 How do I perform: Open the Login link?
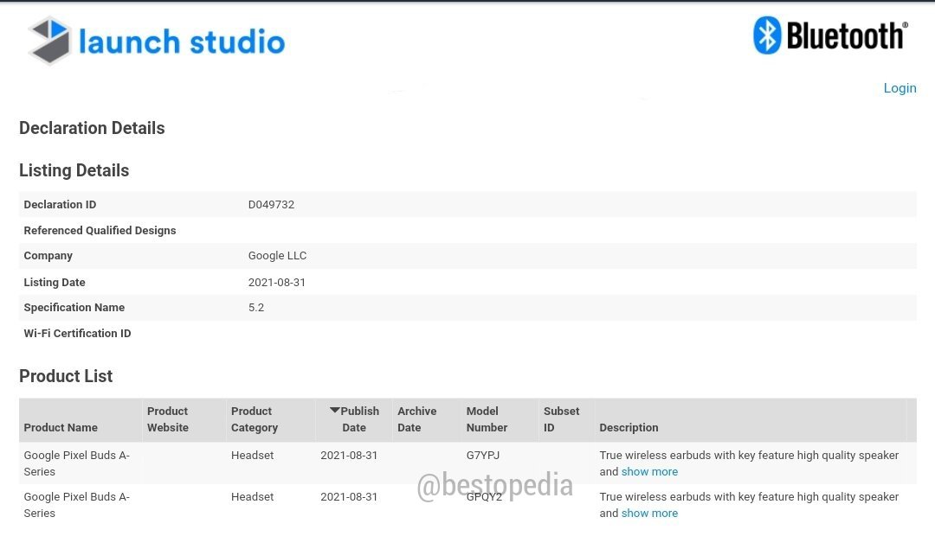pyautogui.click(x=900, y=88)
